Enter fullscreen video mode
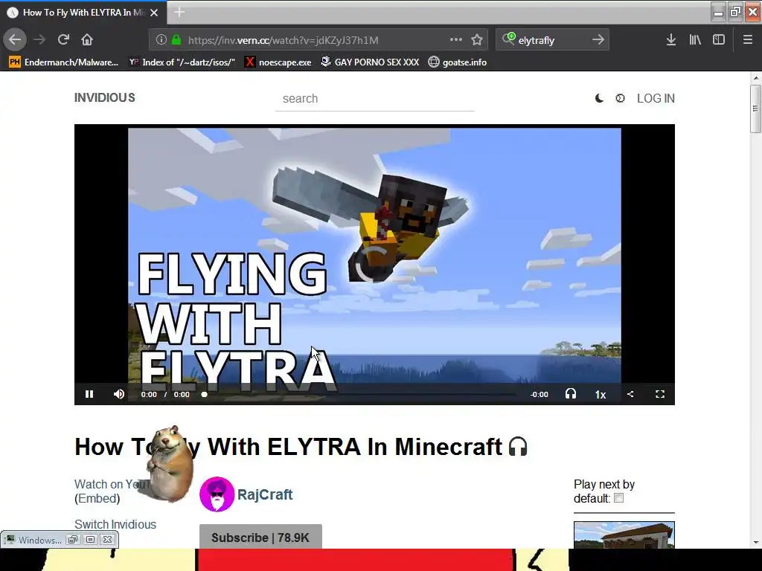Viewport: 762px width, 571px height. click(660, 394)
